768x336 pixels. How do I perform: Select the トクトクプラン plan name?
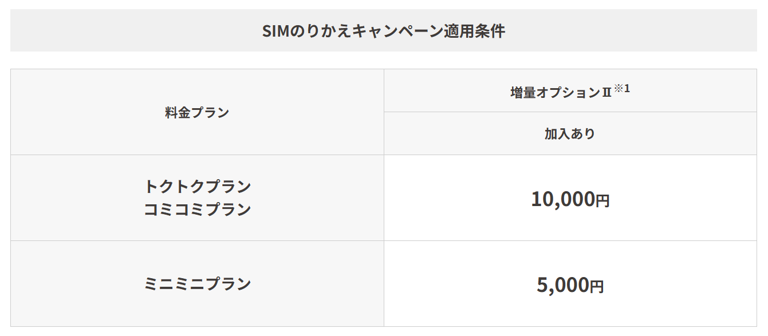pyautogui.click(x=197, y=186)
